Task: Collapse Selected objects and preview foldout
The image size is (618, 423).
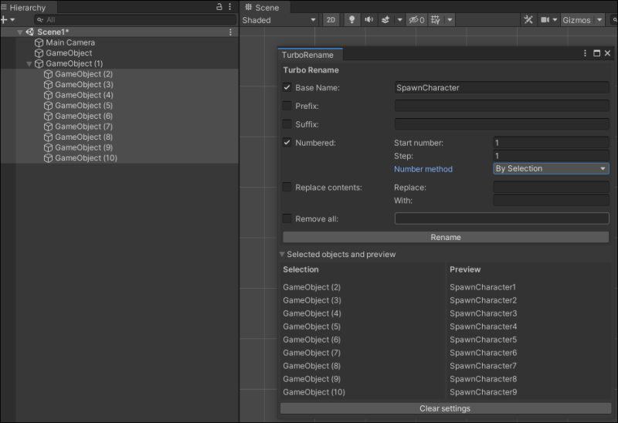Action: point(282,255)
